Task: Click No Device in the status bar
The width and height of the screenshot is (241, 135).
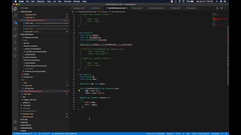Action: point(215,133)
